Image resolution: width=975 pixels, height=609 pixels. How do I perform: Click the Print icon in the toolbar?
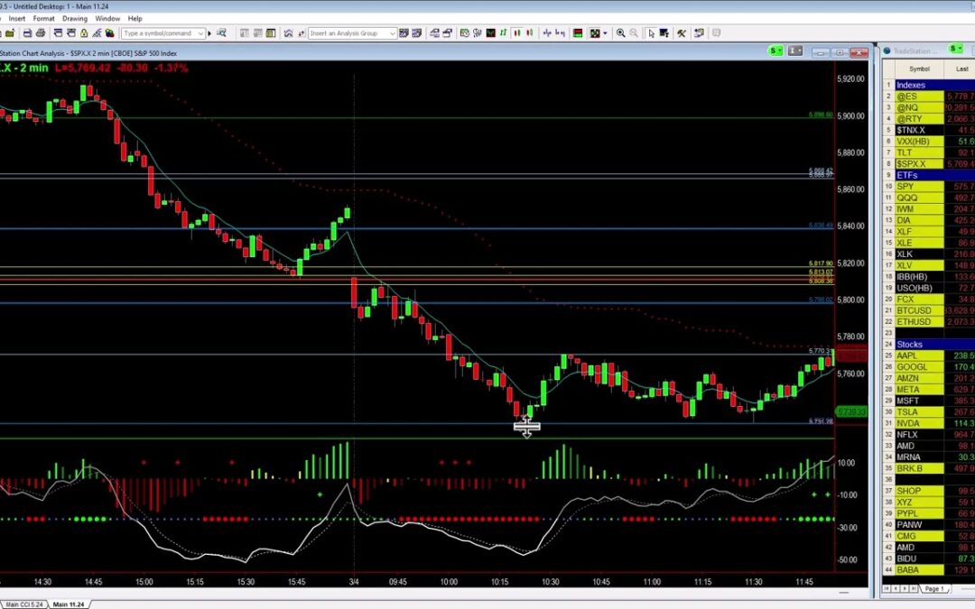(x=41, y=33)
